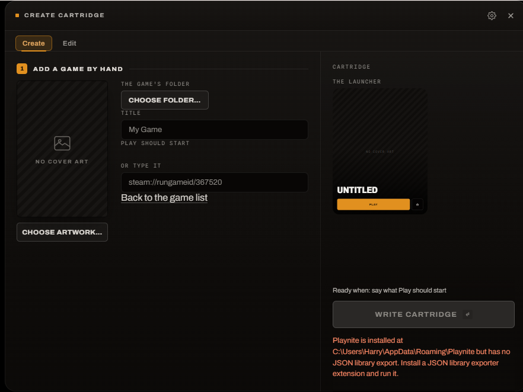This screenshot has width=523, height=392.
Task: Switch to the Edit tab
Action: tap(69, 43)
